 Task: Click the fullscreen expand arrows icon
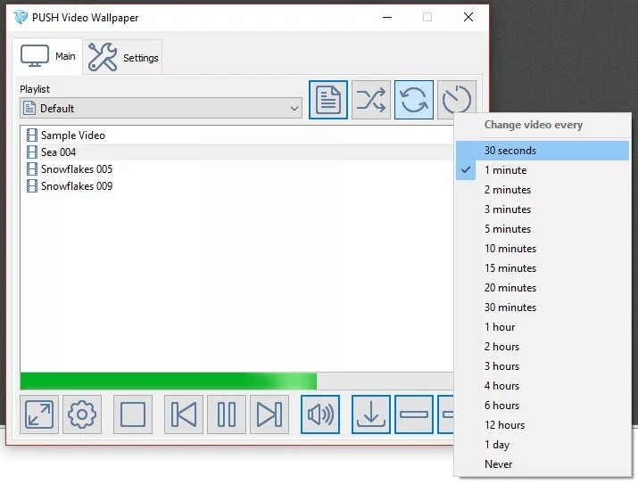[39, 414]
